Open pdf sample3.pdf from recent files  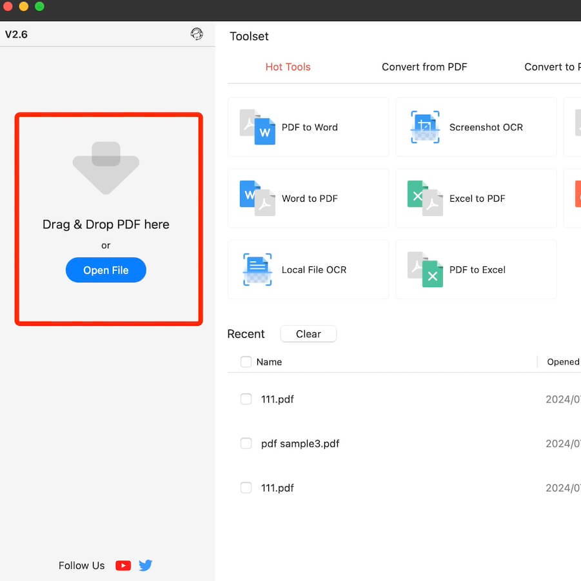300,444
